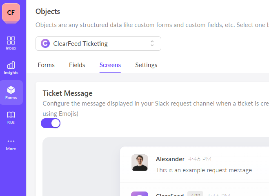Switch to the Fields tab

(77, 65)
